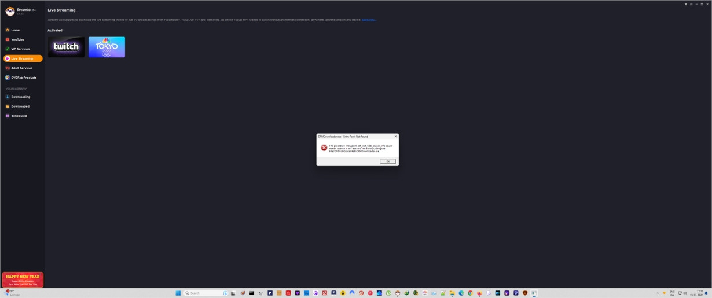Image resolution: width=712 pixels, height=298 pixels.
Task: Maximize the StreamFab window
Action: [702, 4]
